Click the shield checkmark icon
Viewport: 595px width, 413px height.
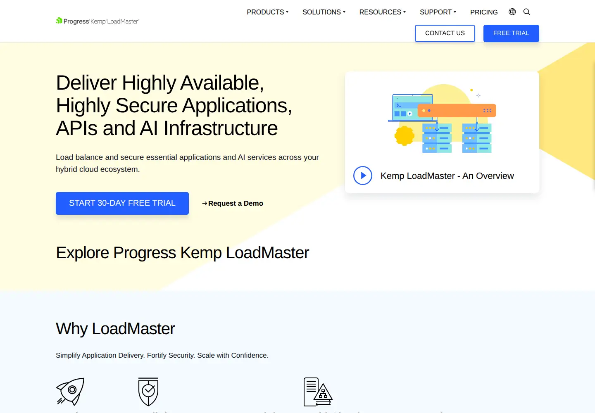tap(148, 392)
